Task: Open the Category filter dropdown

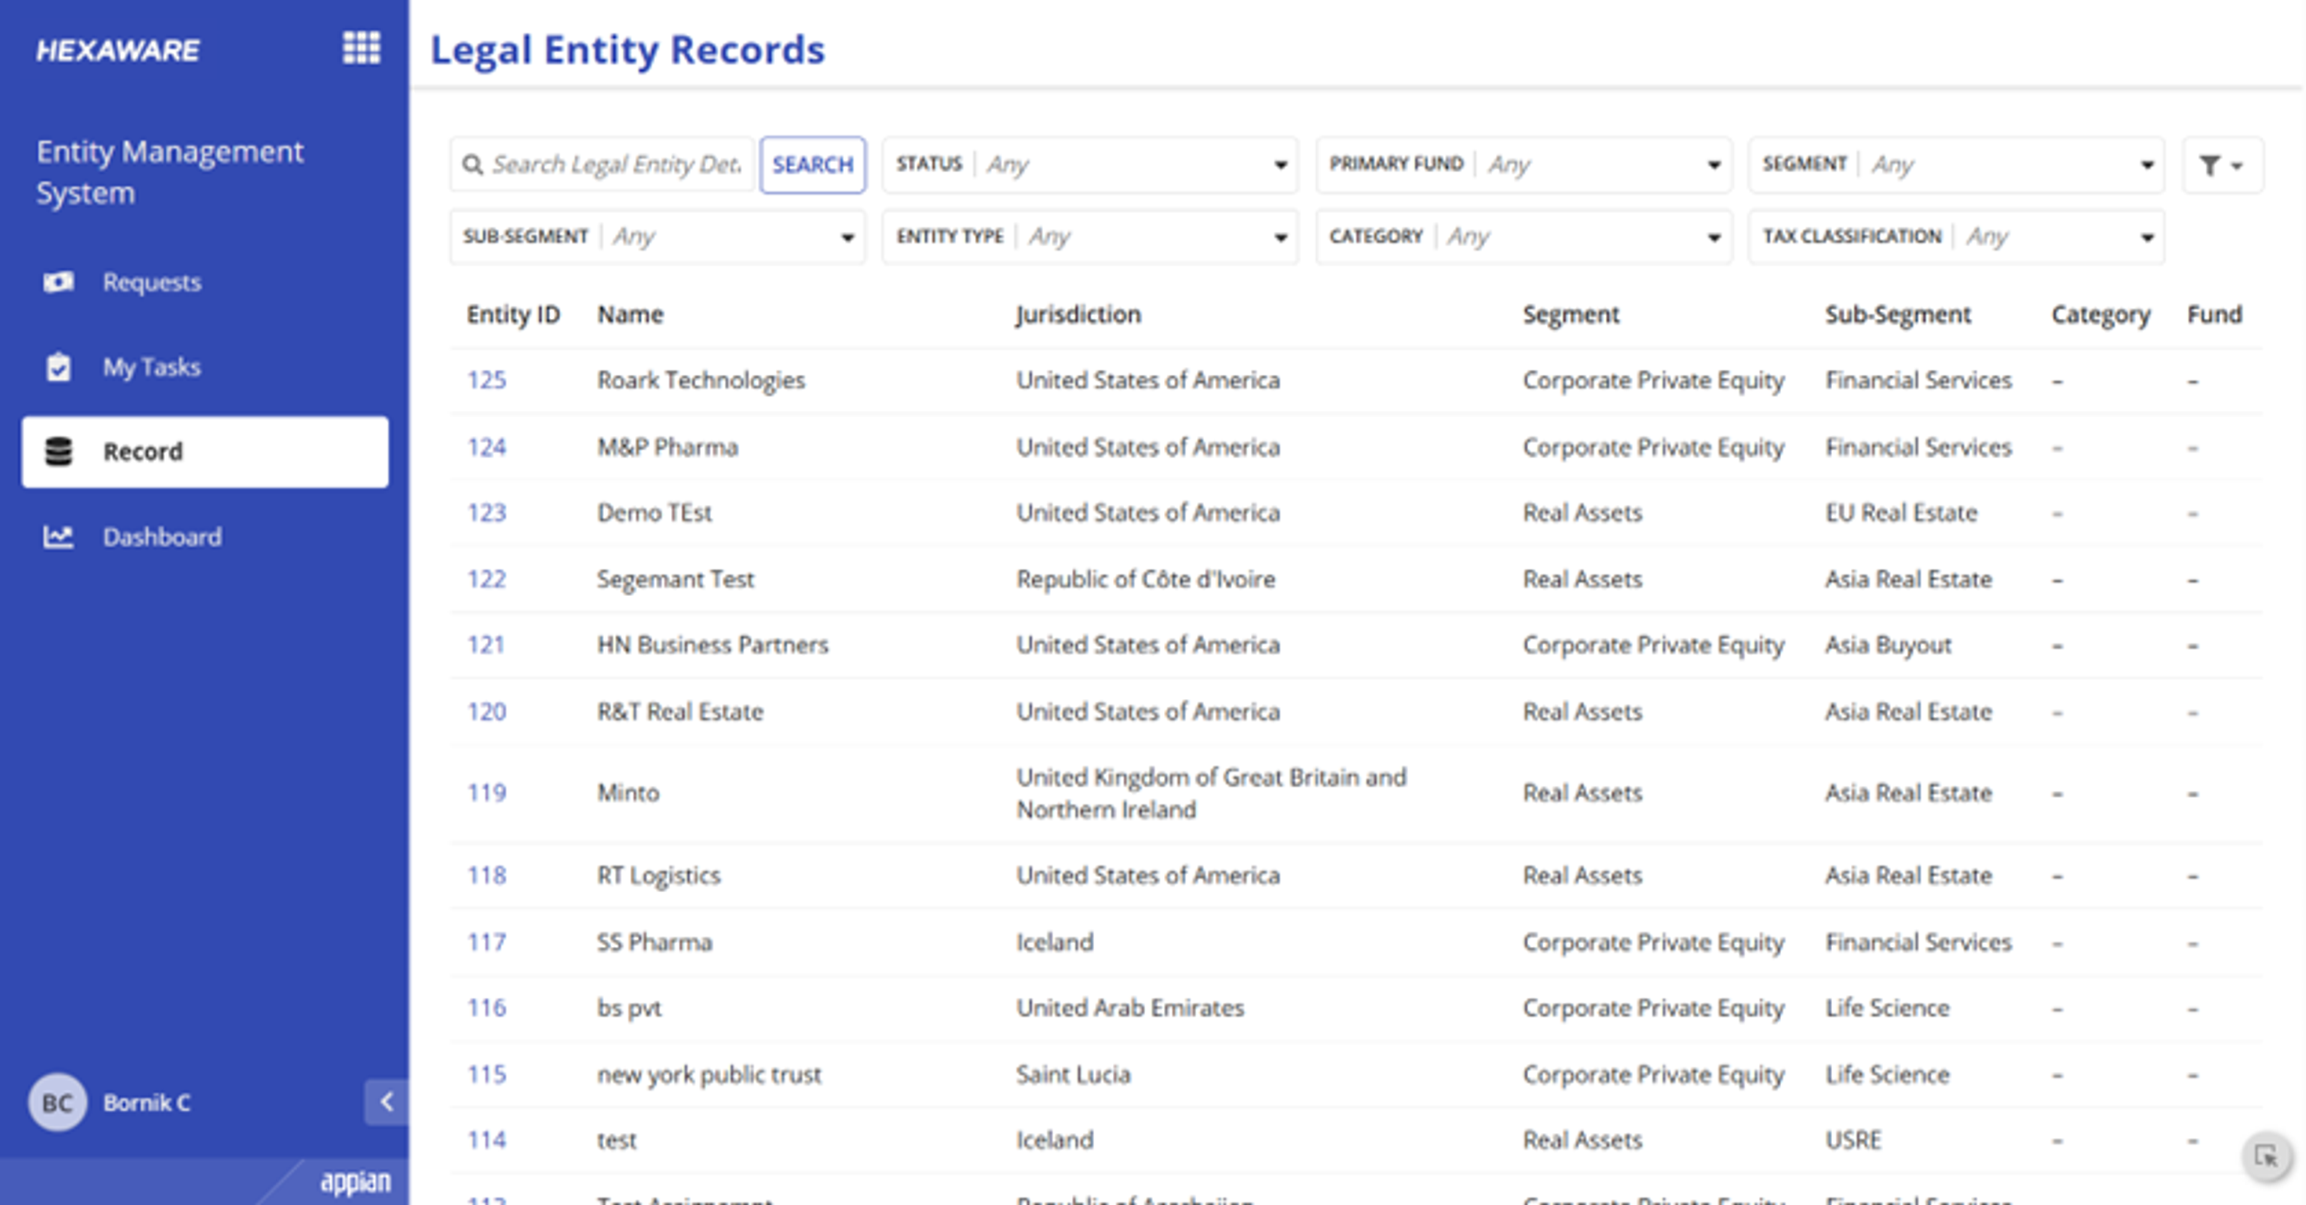Action: pos(1524,237)
